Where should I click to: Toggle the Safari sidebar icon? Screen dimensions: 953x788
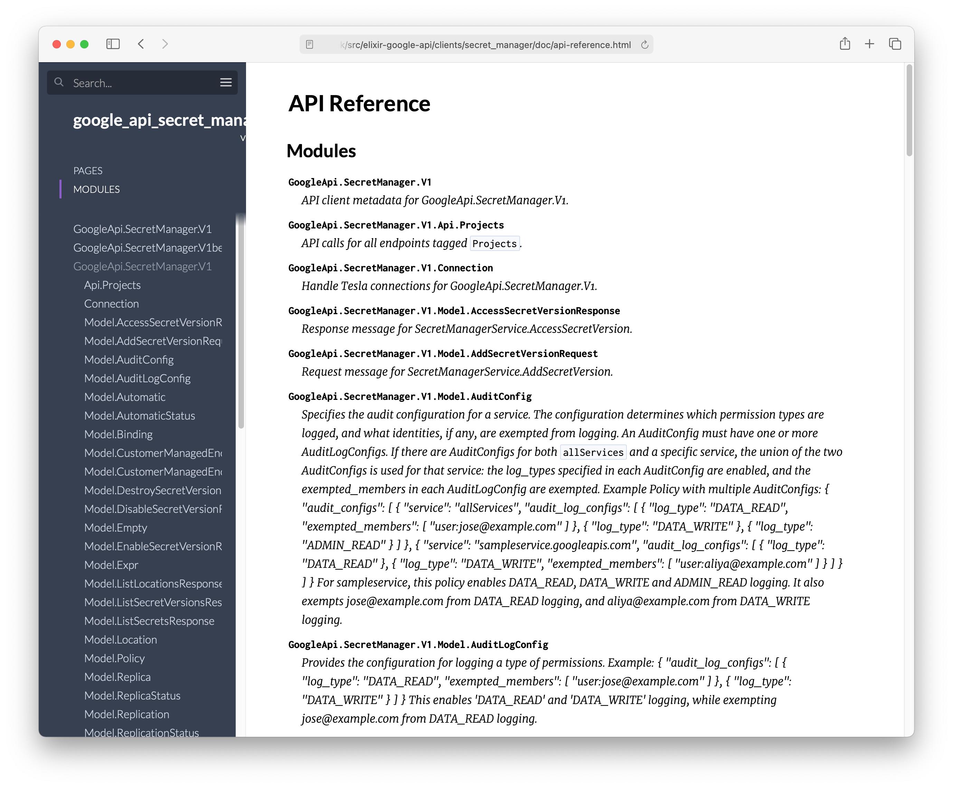tap(113, 44)
